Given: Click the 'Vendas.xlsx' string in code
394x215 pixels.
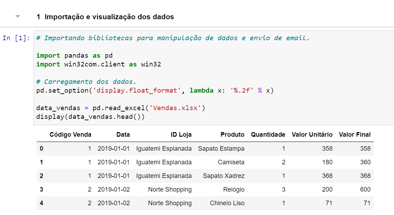Looking at the screenshot, I should pyautogui.click(x=175, y=108).
